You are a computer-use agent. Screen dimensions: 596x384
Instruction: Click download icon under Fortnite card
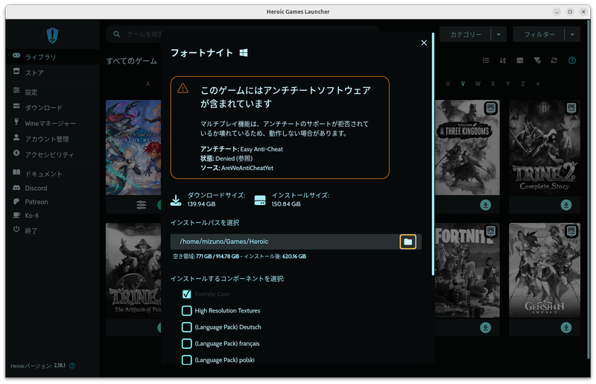(486, 327)
